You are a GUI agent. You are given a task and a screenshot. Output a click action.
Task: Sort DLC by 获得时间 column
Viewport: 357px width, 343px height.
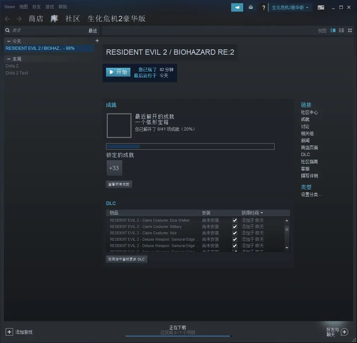252,213
